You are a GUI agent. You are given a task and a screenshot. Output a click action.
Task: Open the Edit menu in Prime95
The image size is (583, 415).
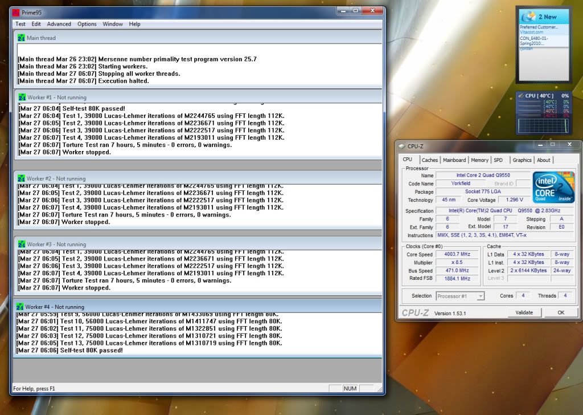[x=36, y=24]
